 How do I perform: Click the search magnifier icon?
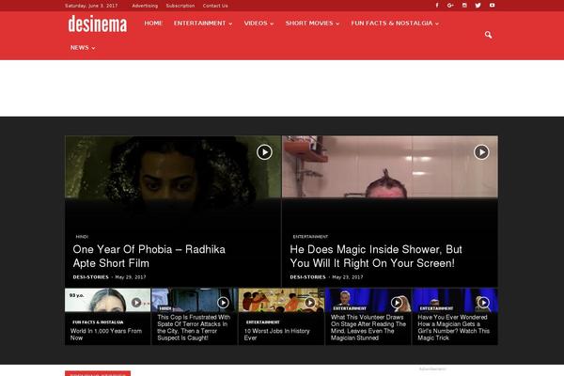click(x=488, y=35)
